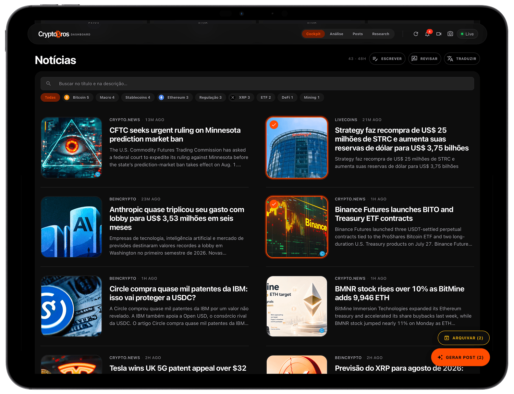
Task: Click the Notícias page heading
Action: (56, 60)
